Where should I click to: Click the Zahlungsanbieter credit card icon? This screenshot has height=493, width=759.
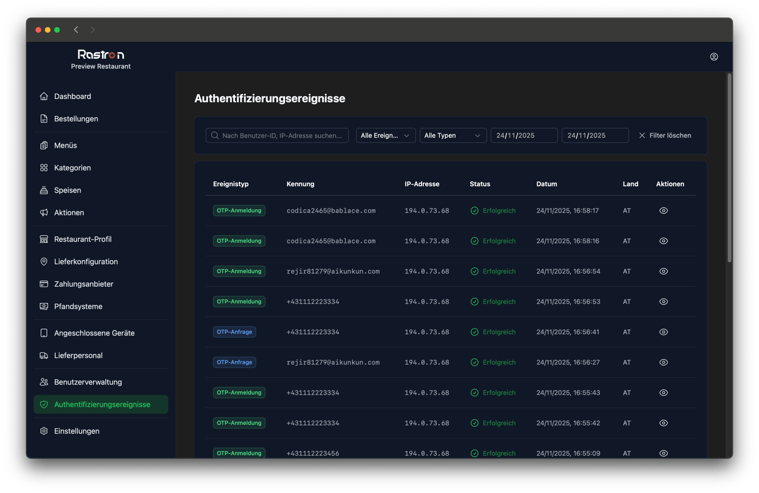[x=44, y=284]
